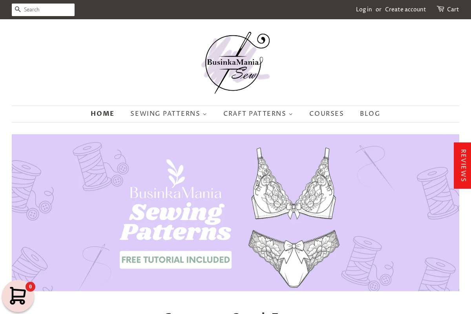471x314 pixels.
Task: Open the Courses page
Action: pos(327,114)
